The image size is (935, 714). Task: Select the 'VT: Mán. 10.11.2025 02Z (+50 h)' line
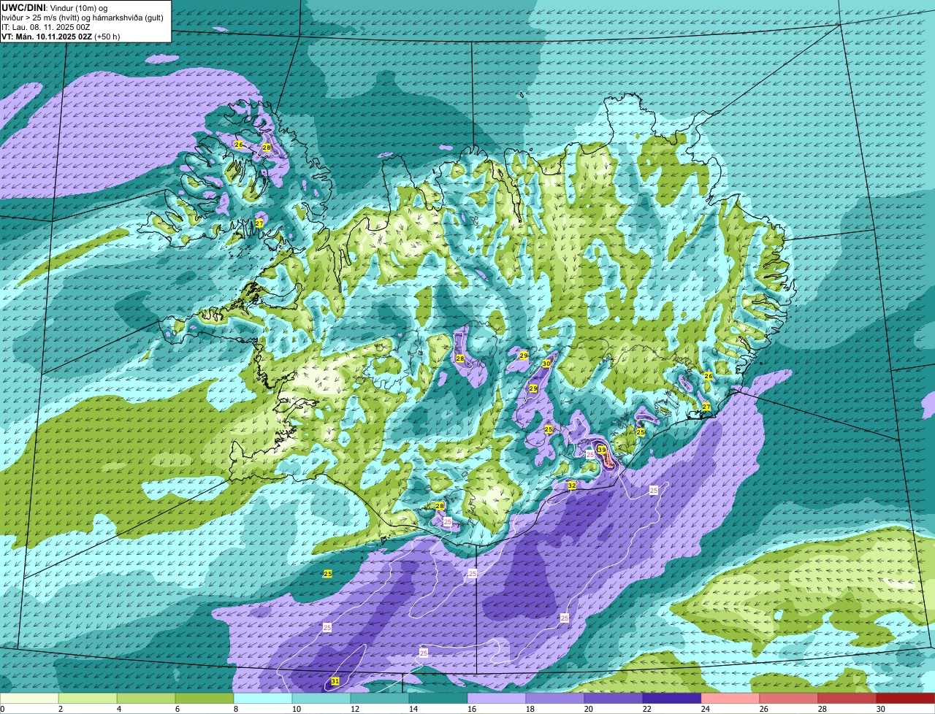61,37
